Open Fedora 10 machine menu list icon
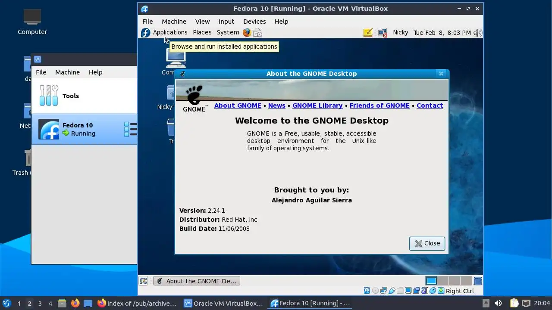The image size is (552, 310). pyautogui.click(x=131, y=129)
